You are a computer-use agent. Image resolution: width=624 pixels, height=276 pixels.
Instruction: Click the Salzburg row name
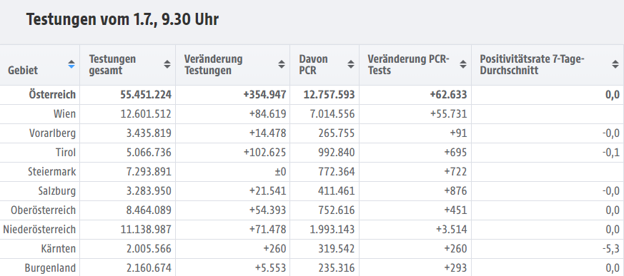click(x=57, y=191)
